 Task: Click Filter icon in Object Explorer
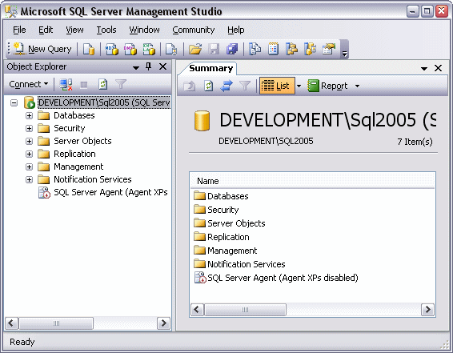click(x=121, y=84)
